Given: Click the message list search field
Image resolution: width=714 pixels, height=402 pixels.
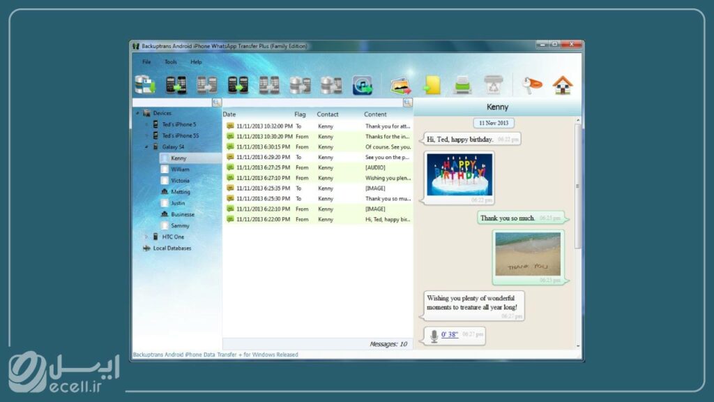Looking at the screenshot, I should (x=313, y=103).
